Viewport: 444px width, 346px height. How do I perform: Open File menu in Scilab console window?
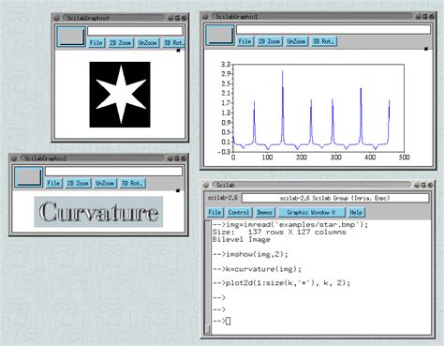[215, 213]
